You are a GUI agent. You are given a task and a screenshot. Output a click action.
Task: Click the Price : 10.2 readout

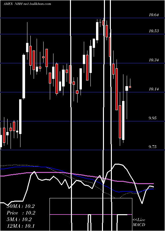coord(20,213)
